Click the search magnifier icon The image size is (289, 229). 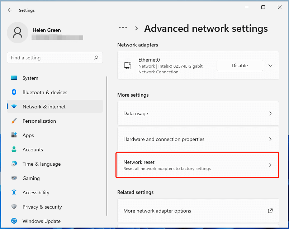tap(96, 58)
